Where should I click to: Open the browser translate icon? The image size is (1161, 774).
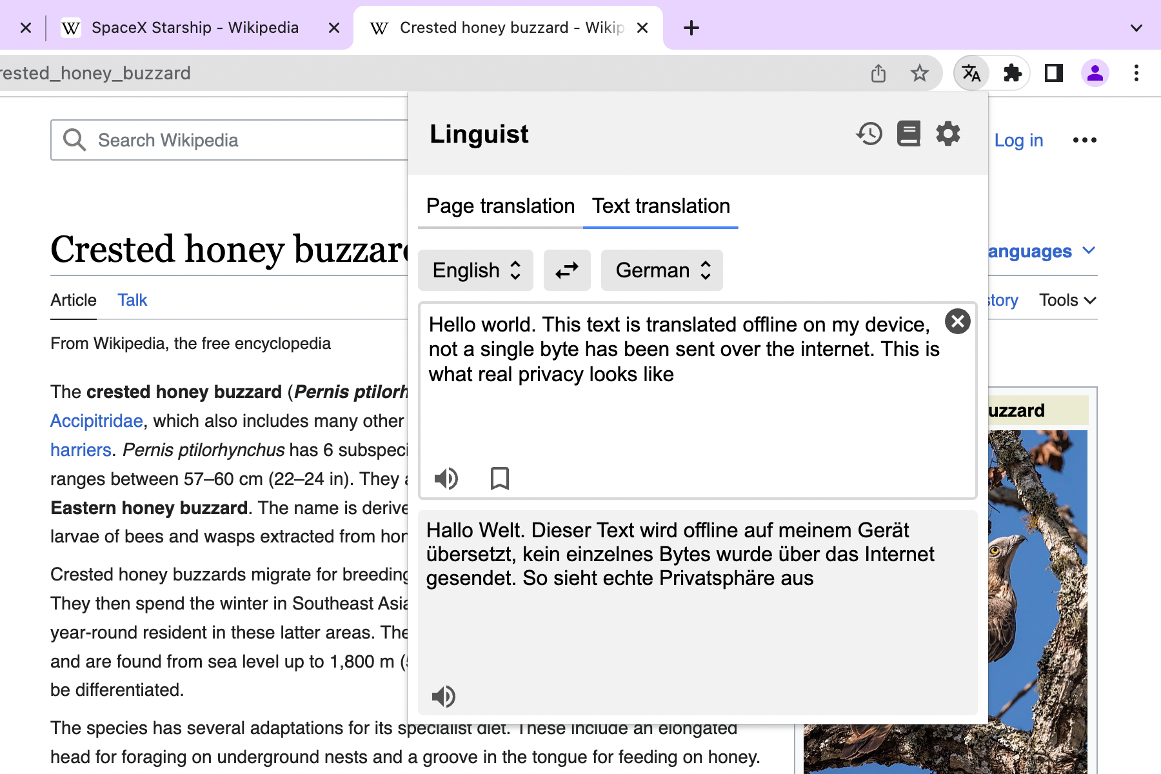pos(971,73)
